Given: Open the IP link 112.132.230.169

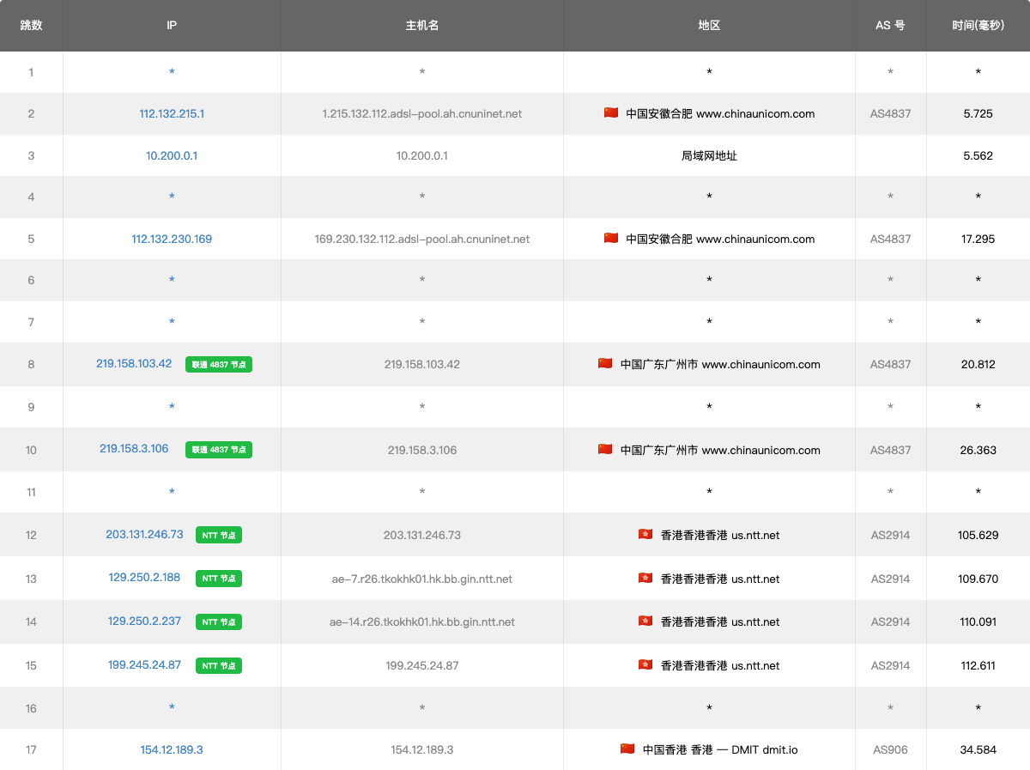Looking at the screenshot, I should 172,239.
